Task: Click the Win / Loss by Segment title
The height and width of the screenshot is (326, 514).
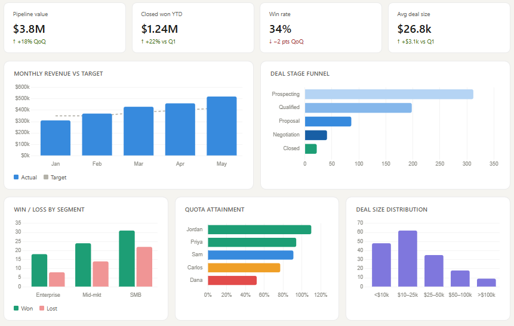Action: [49, 209]
